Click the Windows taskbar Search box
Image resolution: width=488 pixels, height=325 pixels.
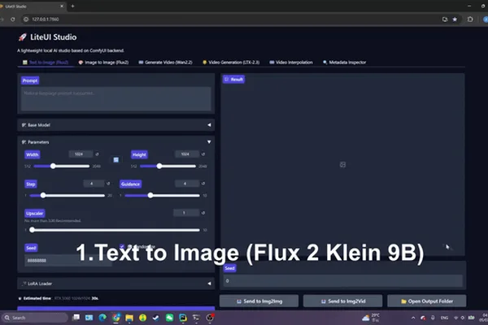35,318
